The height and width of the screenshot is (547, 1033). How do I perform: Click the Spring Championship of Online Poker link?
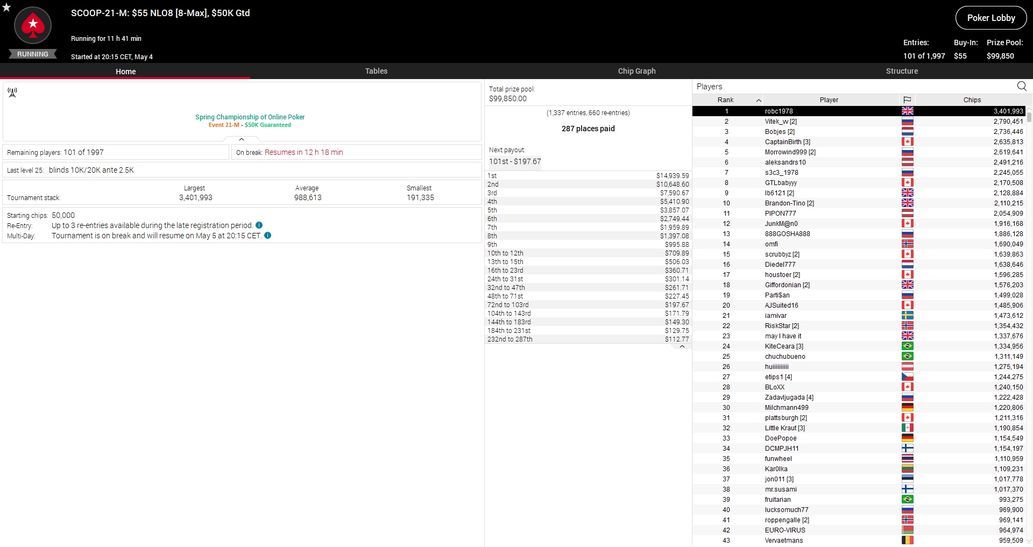pyautogui.click(x=250, y=117)
